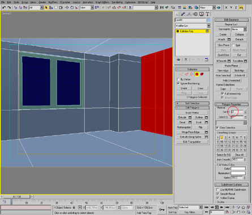Viewport: 252px width, 215px height.
Task: Click the Undo arrow in the main toolbar
Action: tap(4, 7)
